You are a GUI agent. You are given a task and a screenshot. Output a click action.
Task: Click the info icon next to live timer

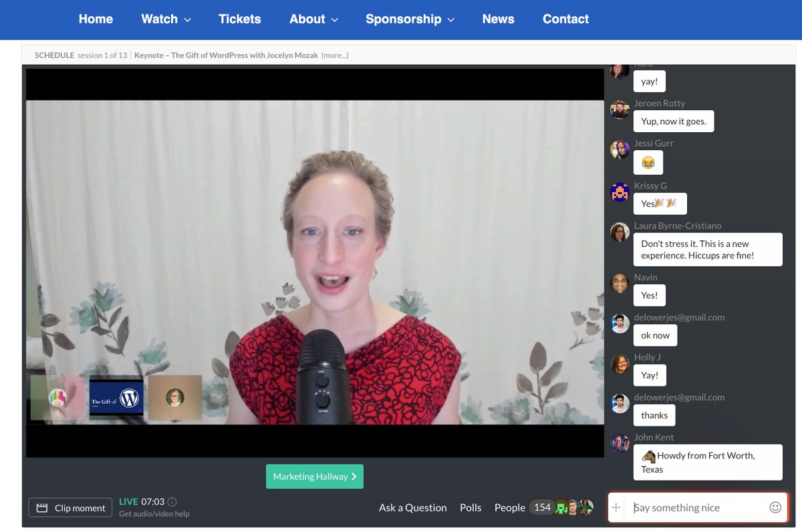(x=172, y=502)
